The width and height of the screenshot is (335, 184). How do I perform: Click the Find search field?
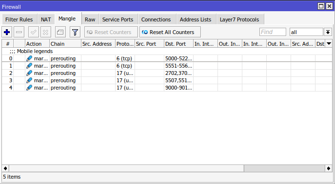click(273, 32)
